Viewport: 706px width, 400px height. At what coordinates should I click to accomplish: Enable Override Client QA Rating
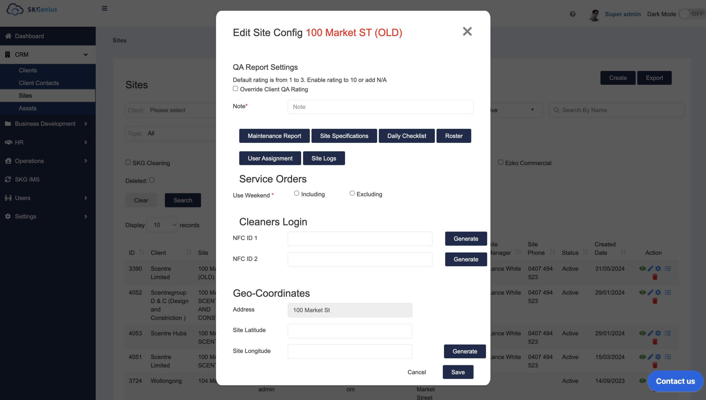(x=235, y=89)
